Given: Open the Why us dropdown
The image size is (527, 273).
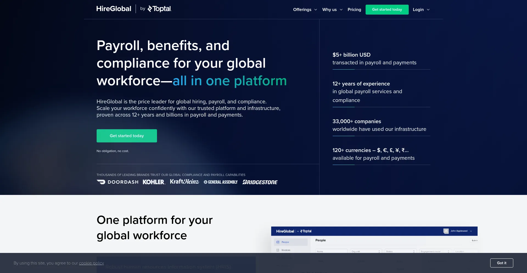Looking at the screenshot, I should (x=332, y=9).
